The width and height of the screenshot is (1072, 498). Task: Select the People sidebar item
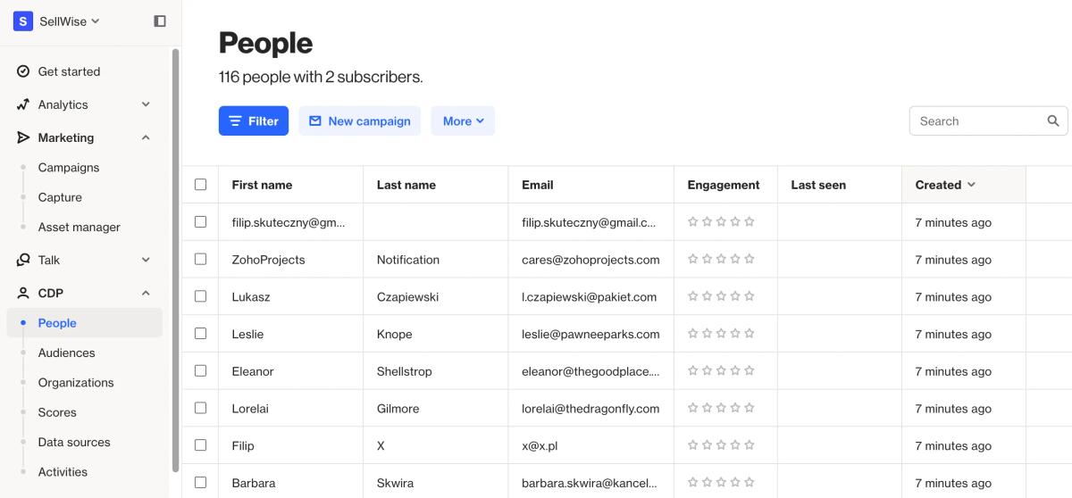pyautogui.click(x=84, y=323)
